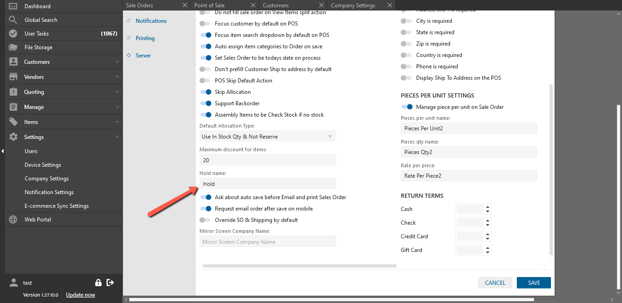Close the Sale Orders tab
This screenshot has width=622, height=303.
[x=184, y=5]
